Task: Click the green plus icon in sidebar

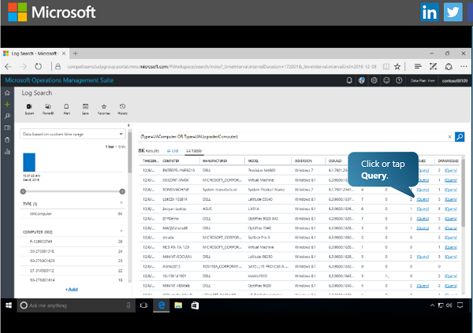Action: (x=7, y=104)
